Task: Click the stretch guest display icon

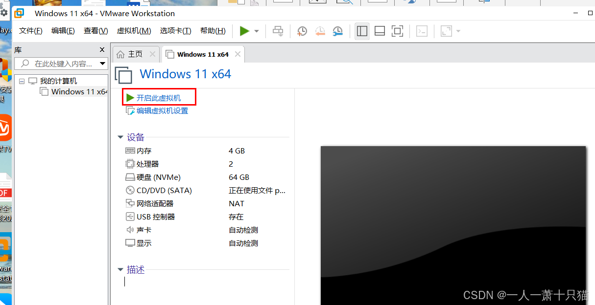Action: pyautogui.click(x=446, y=31)
